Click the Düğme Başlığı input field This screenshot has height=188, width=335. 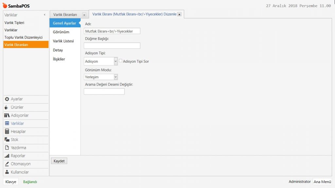point(112,46)
